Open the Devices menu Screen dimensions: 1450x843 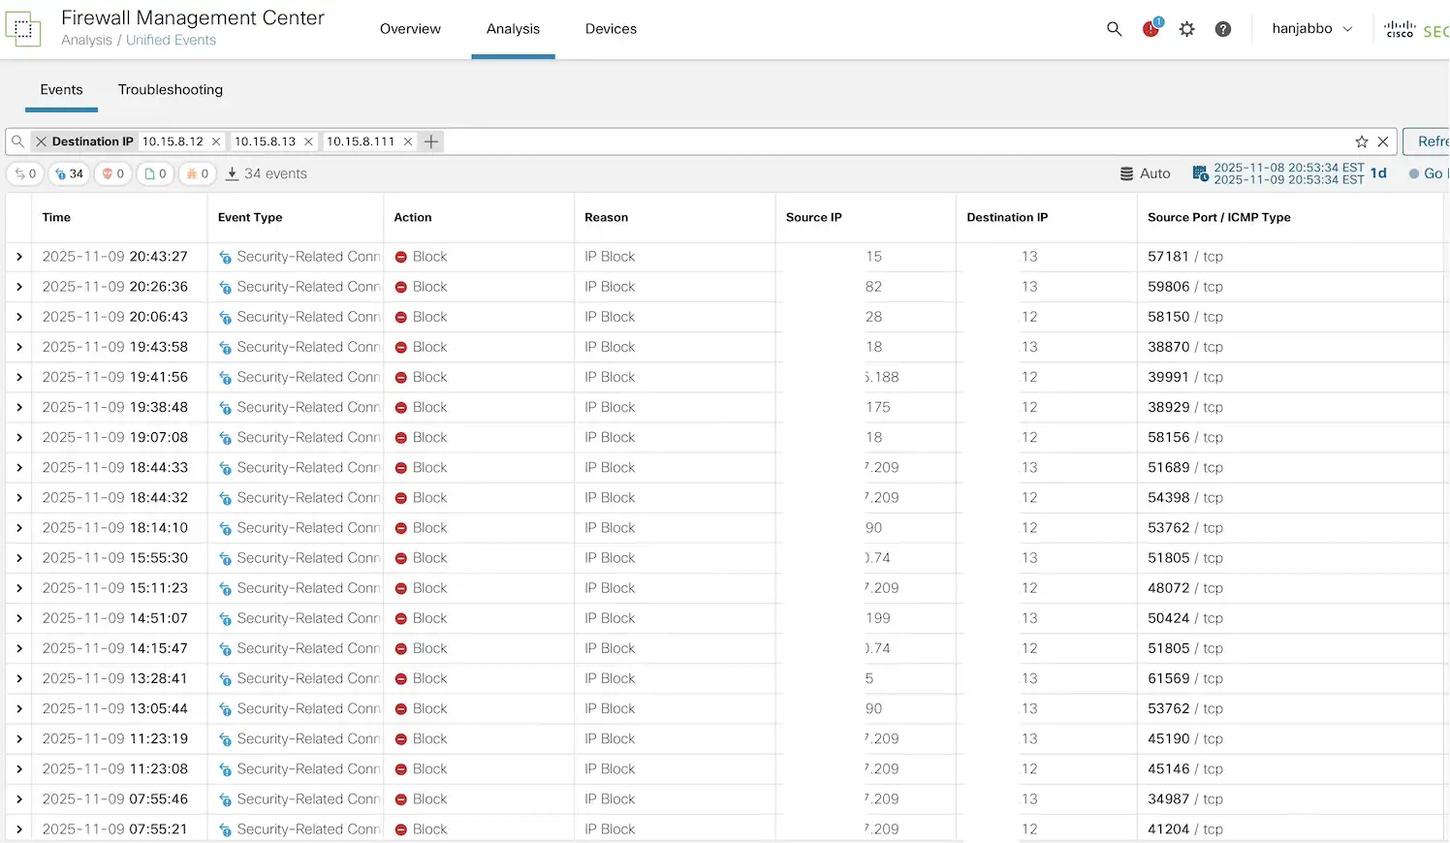click(611, 29)
